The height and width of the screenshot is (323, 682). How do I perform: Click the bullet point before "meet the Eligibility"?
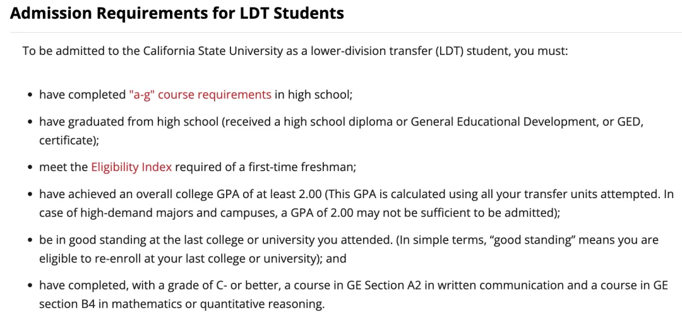click(x=30, y=168)
